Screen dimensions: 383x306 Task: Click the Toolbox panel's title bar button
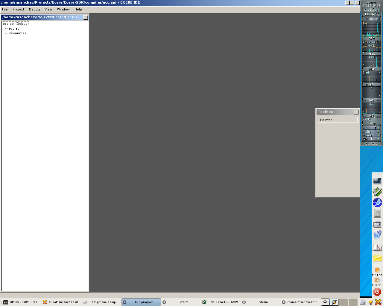(x=356, y=112)
